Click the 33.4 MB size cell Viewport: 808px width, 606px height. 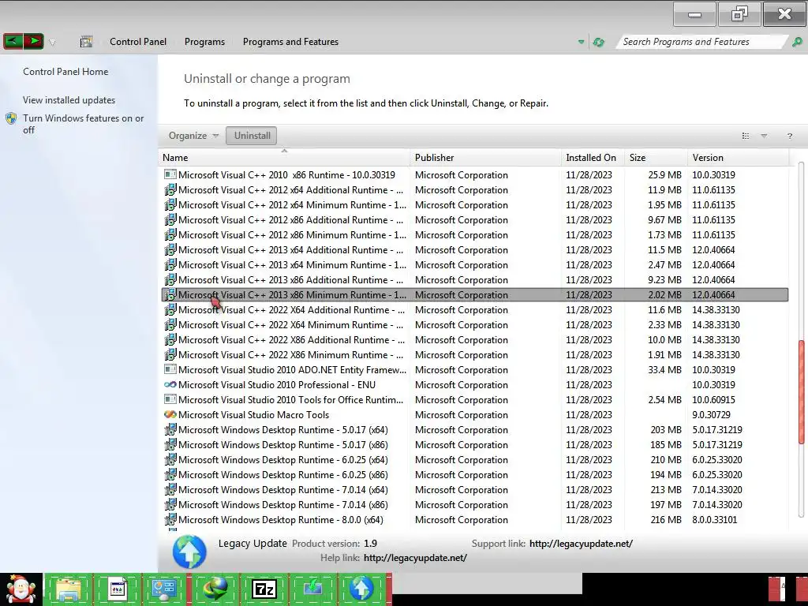(664, 369)
